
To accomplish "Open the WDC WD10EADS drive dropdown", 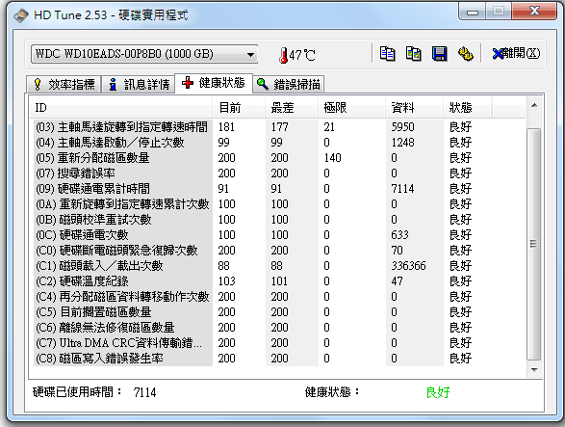I will (144, 54).
